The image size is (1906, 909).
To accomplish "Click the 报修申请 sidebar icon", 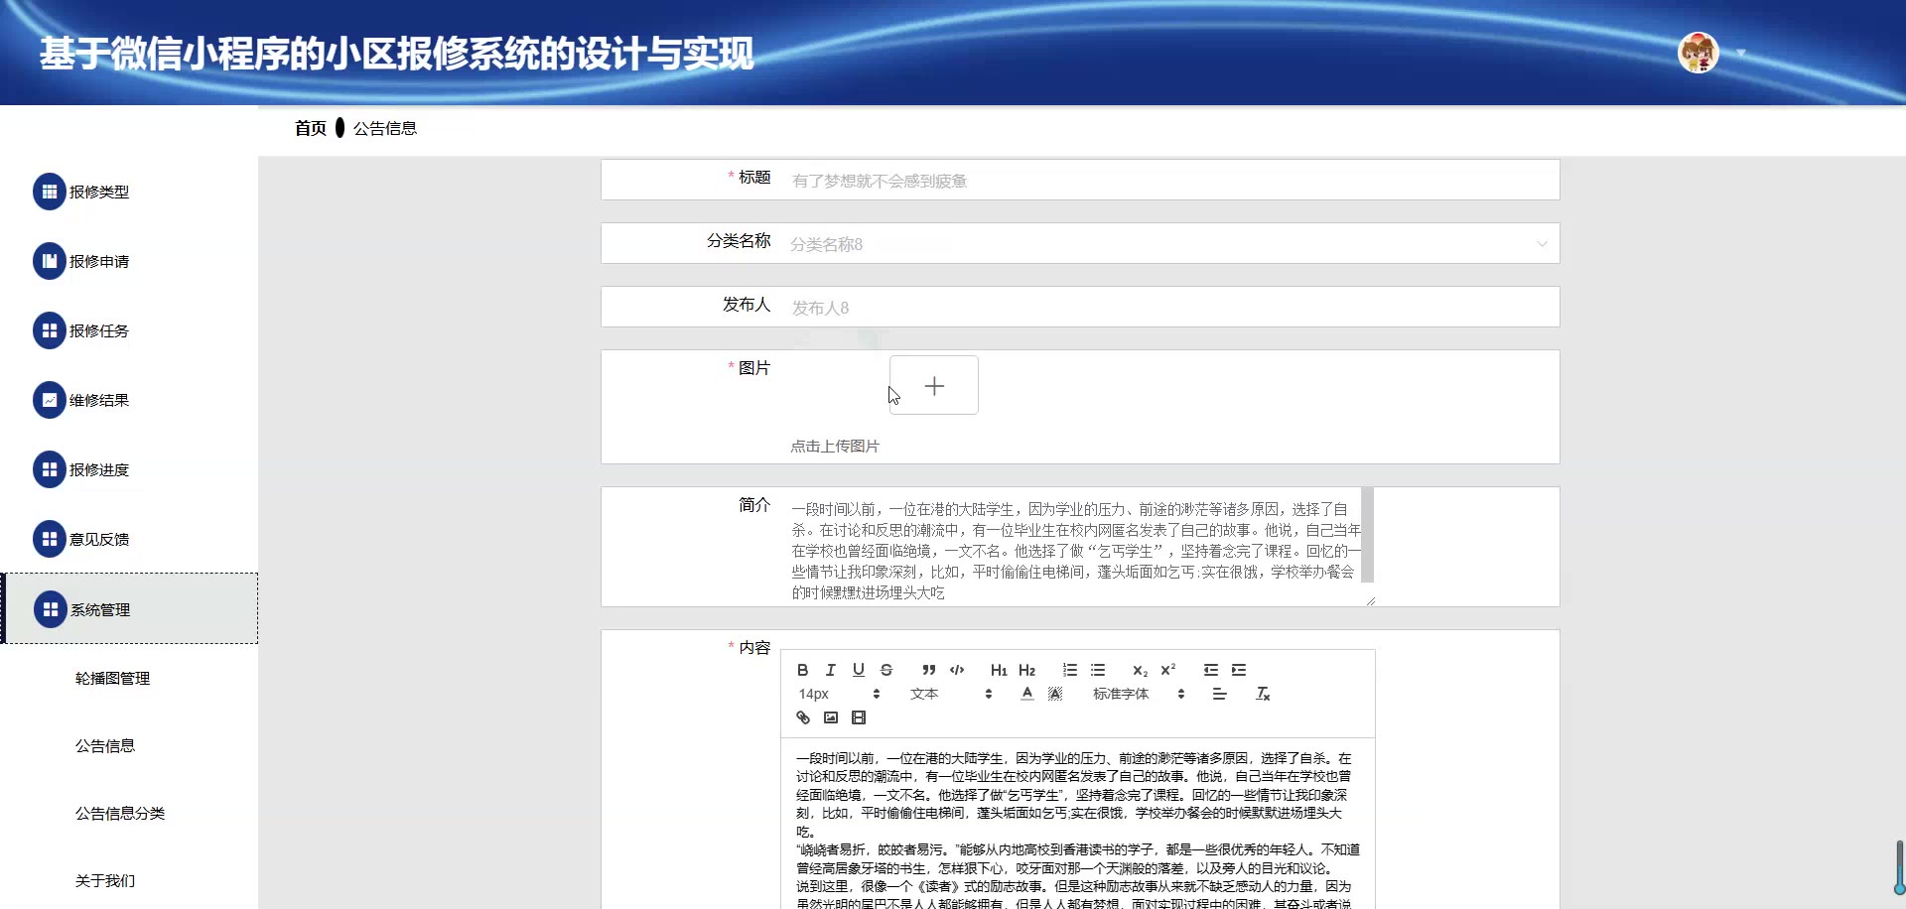I will [x=50, y=261].
